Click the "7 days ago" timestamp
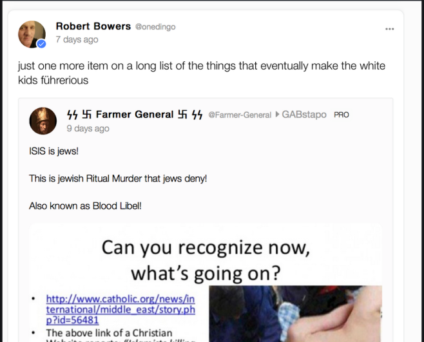Viewport: 424px width, 342px height. click(77, 39)
